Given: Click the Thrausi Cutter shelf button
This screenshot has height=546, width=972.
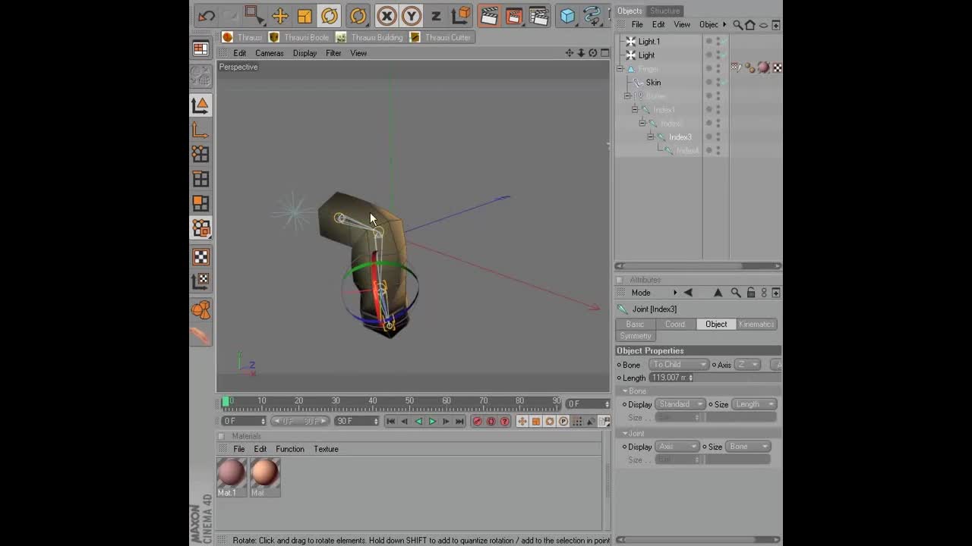Looking at the screenshot, I should (x=440, y=37).
